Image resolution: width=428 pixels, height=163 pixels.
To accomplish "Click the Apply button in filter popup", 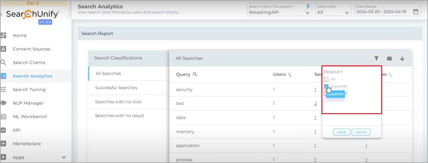I will click(x=342, y=132).
